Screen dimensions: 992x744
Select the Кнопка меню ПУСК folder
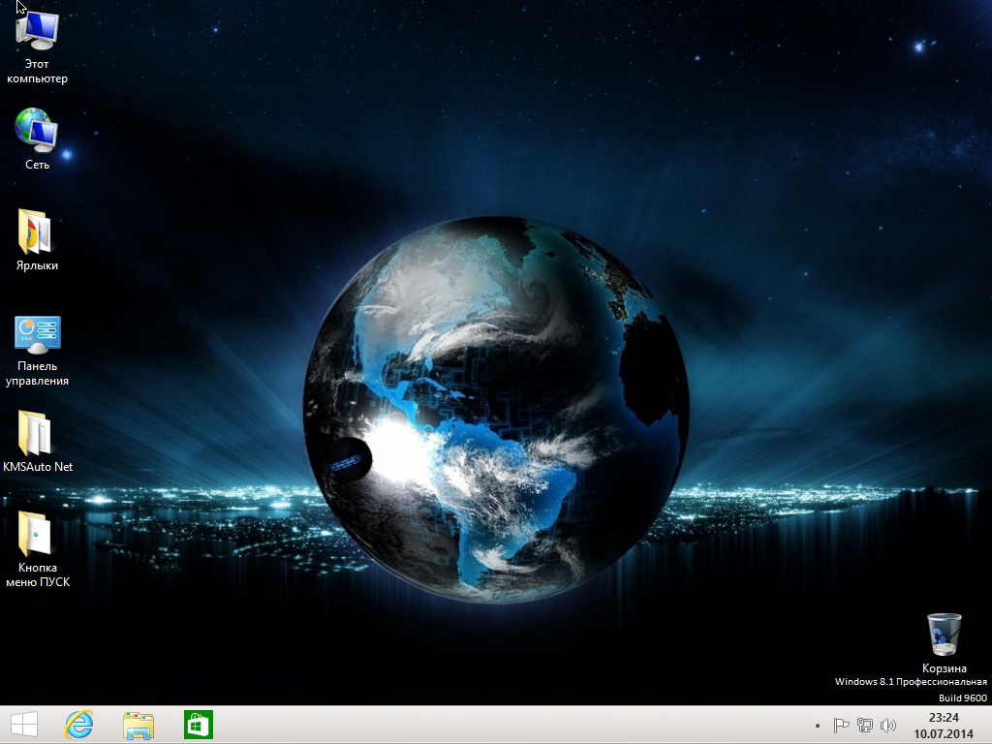coord(38,549)
